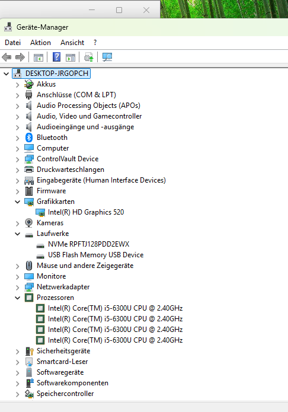Collapse the Prozessoren category
The image size is (288, 412).
17,298
